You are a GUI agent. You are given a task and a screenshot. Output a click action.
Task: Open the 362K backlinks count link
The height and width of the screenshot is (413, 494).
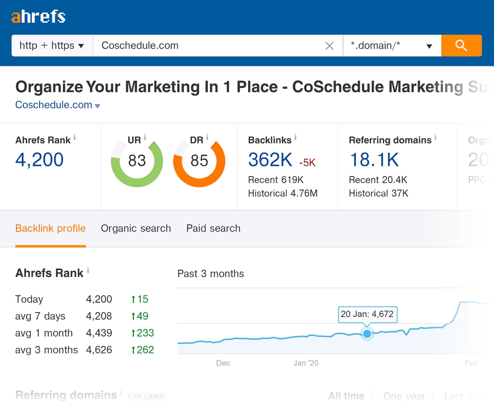click(270, 160)
